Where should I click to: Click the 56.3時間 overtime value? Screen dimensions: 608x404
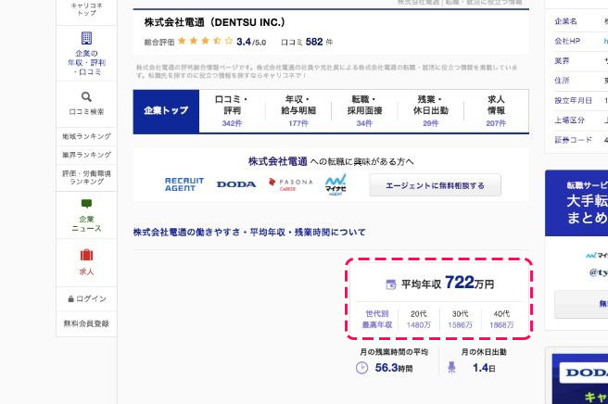click(394, 368)
